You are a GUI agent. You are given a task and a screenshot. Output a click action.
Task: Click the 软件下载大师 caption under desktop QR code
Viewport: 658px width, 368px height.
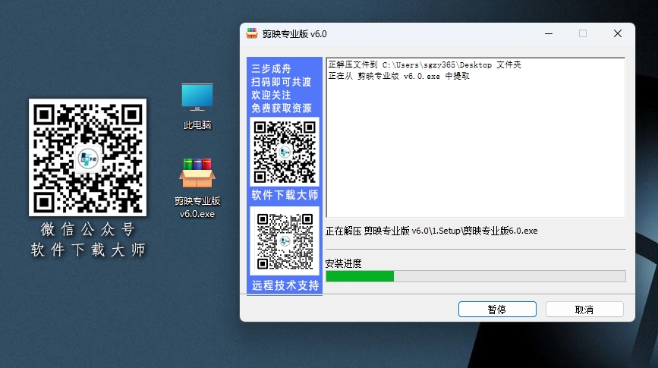[x=88, y=250]
